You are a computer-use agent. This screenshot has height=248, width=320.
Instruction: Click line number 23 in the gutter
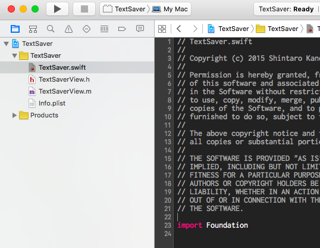pos(168,225)
